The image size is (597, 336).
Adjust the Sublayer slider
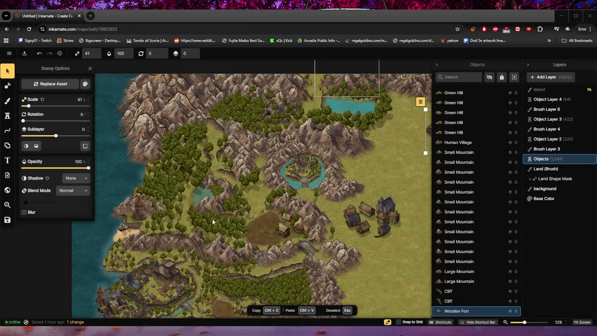click(x=56, y=136)
